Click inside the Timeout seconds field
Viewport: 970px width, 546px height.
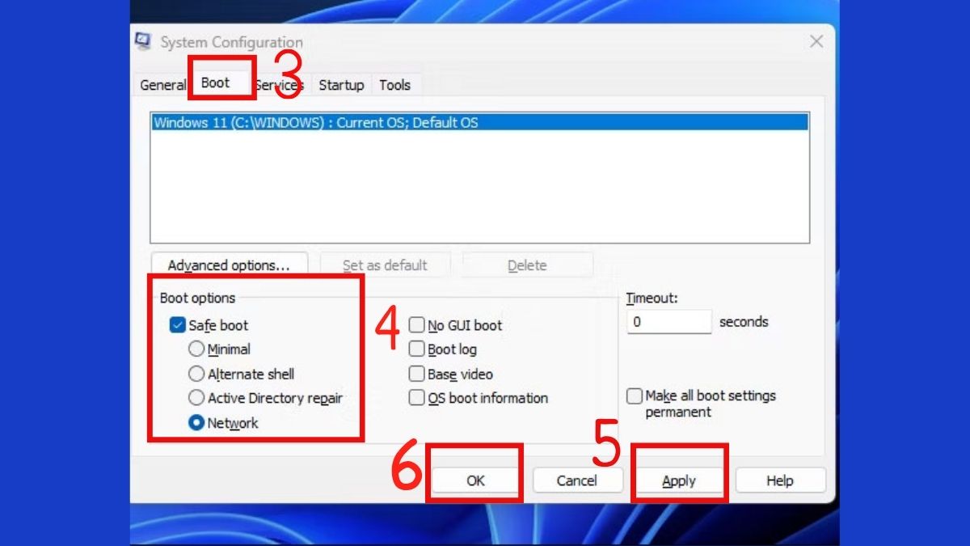tap(669, 321)
